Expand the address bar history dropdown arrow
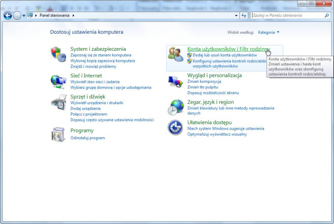The width and height of the screenshot is (334, 224). pyautogui.click(x=236, y=15)
